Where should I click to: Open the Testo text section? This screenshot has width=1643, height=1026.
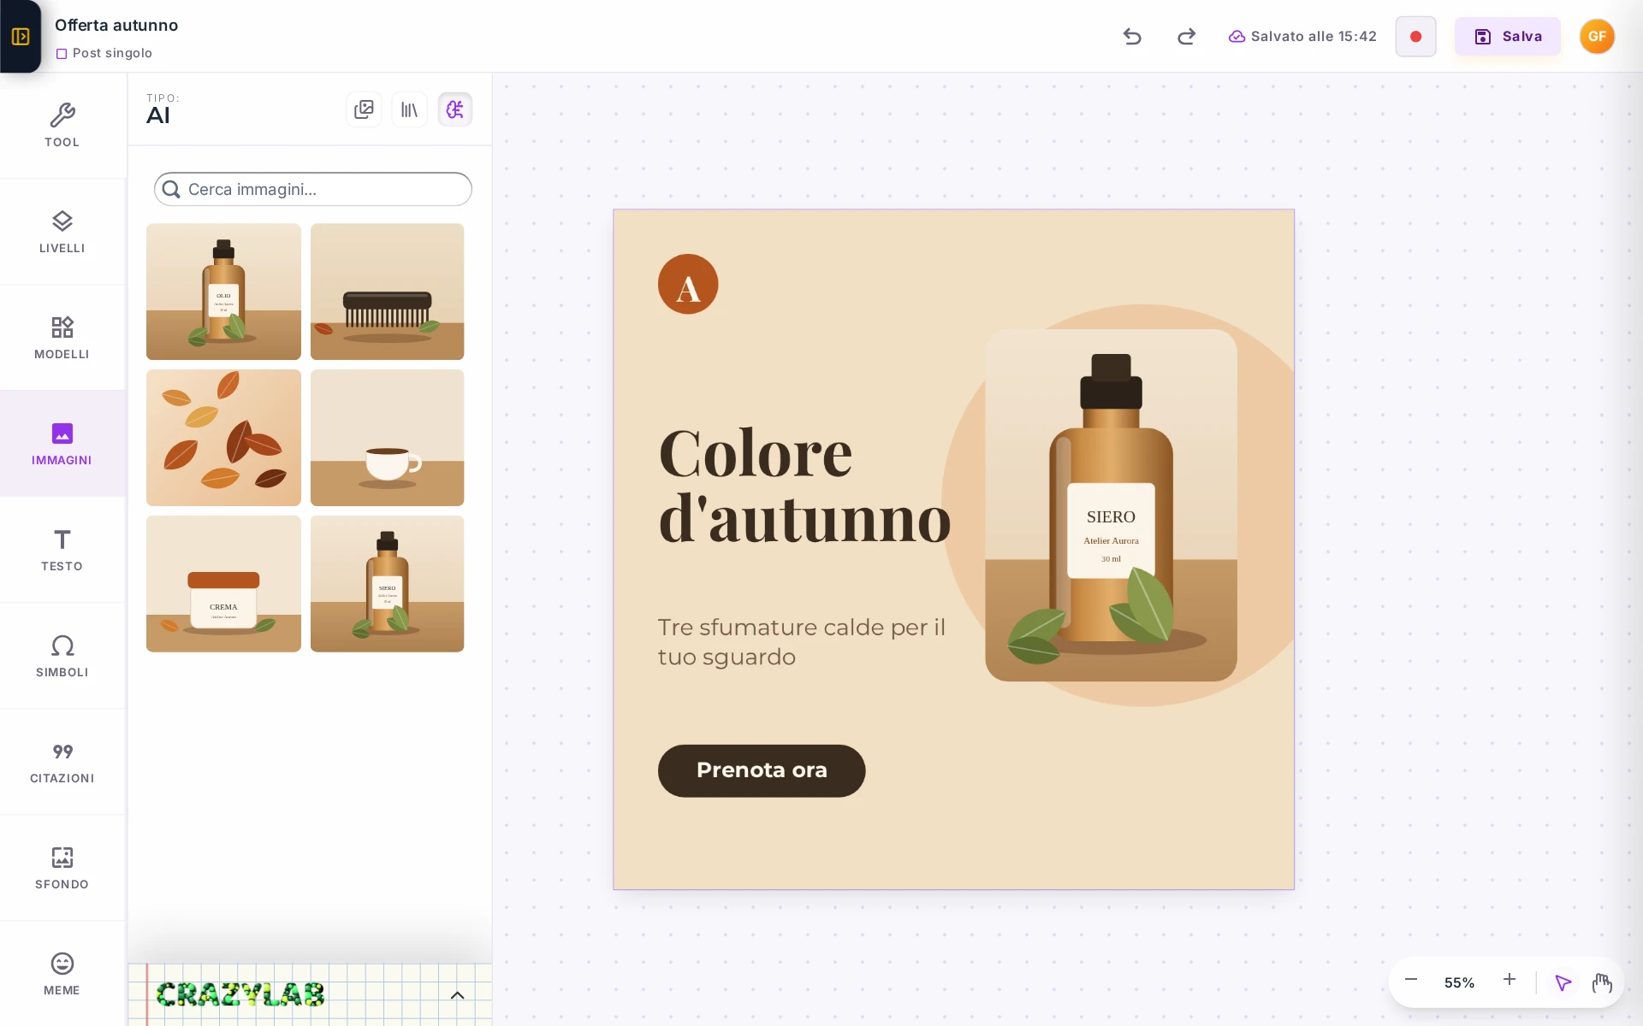(x=62, y=550)
